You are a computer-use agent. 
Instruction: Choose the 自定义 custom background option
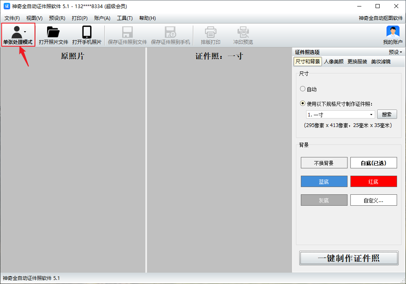(x=374, y=200)
